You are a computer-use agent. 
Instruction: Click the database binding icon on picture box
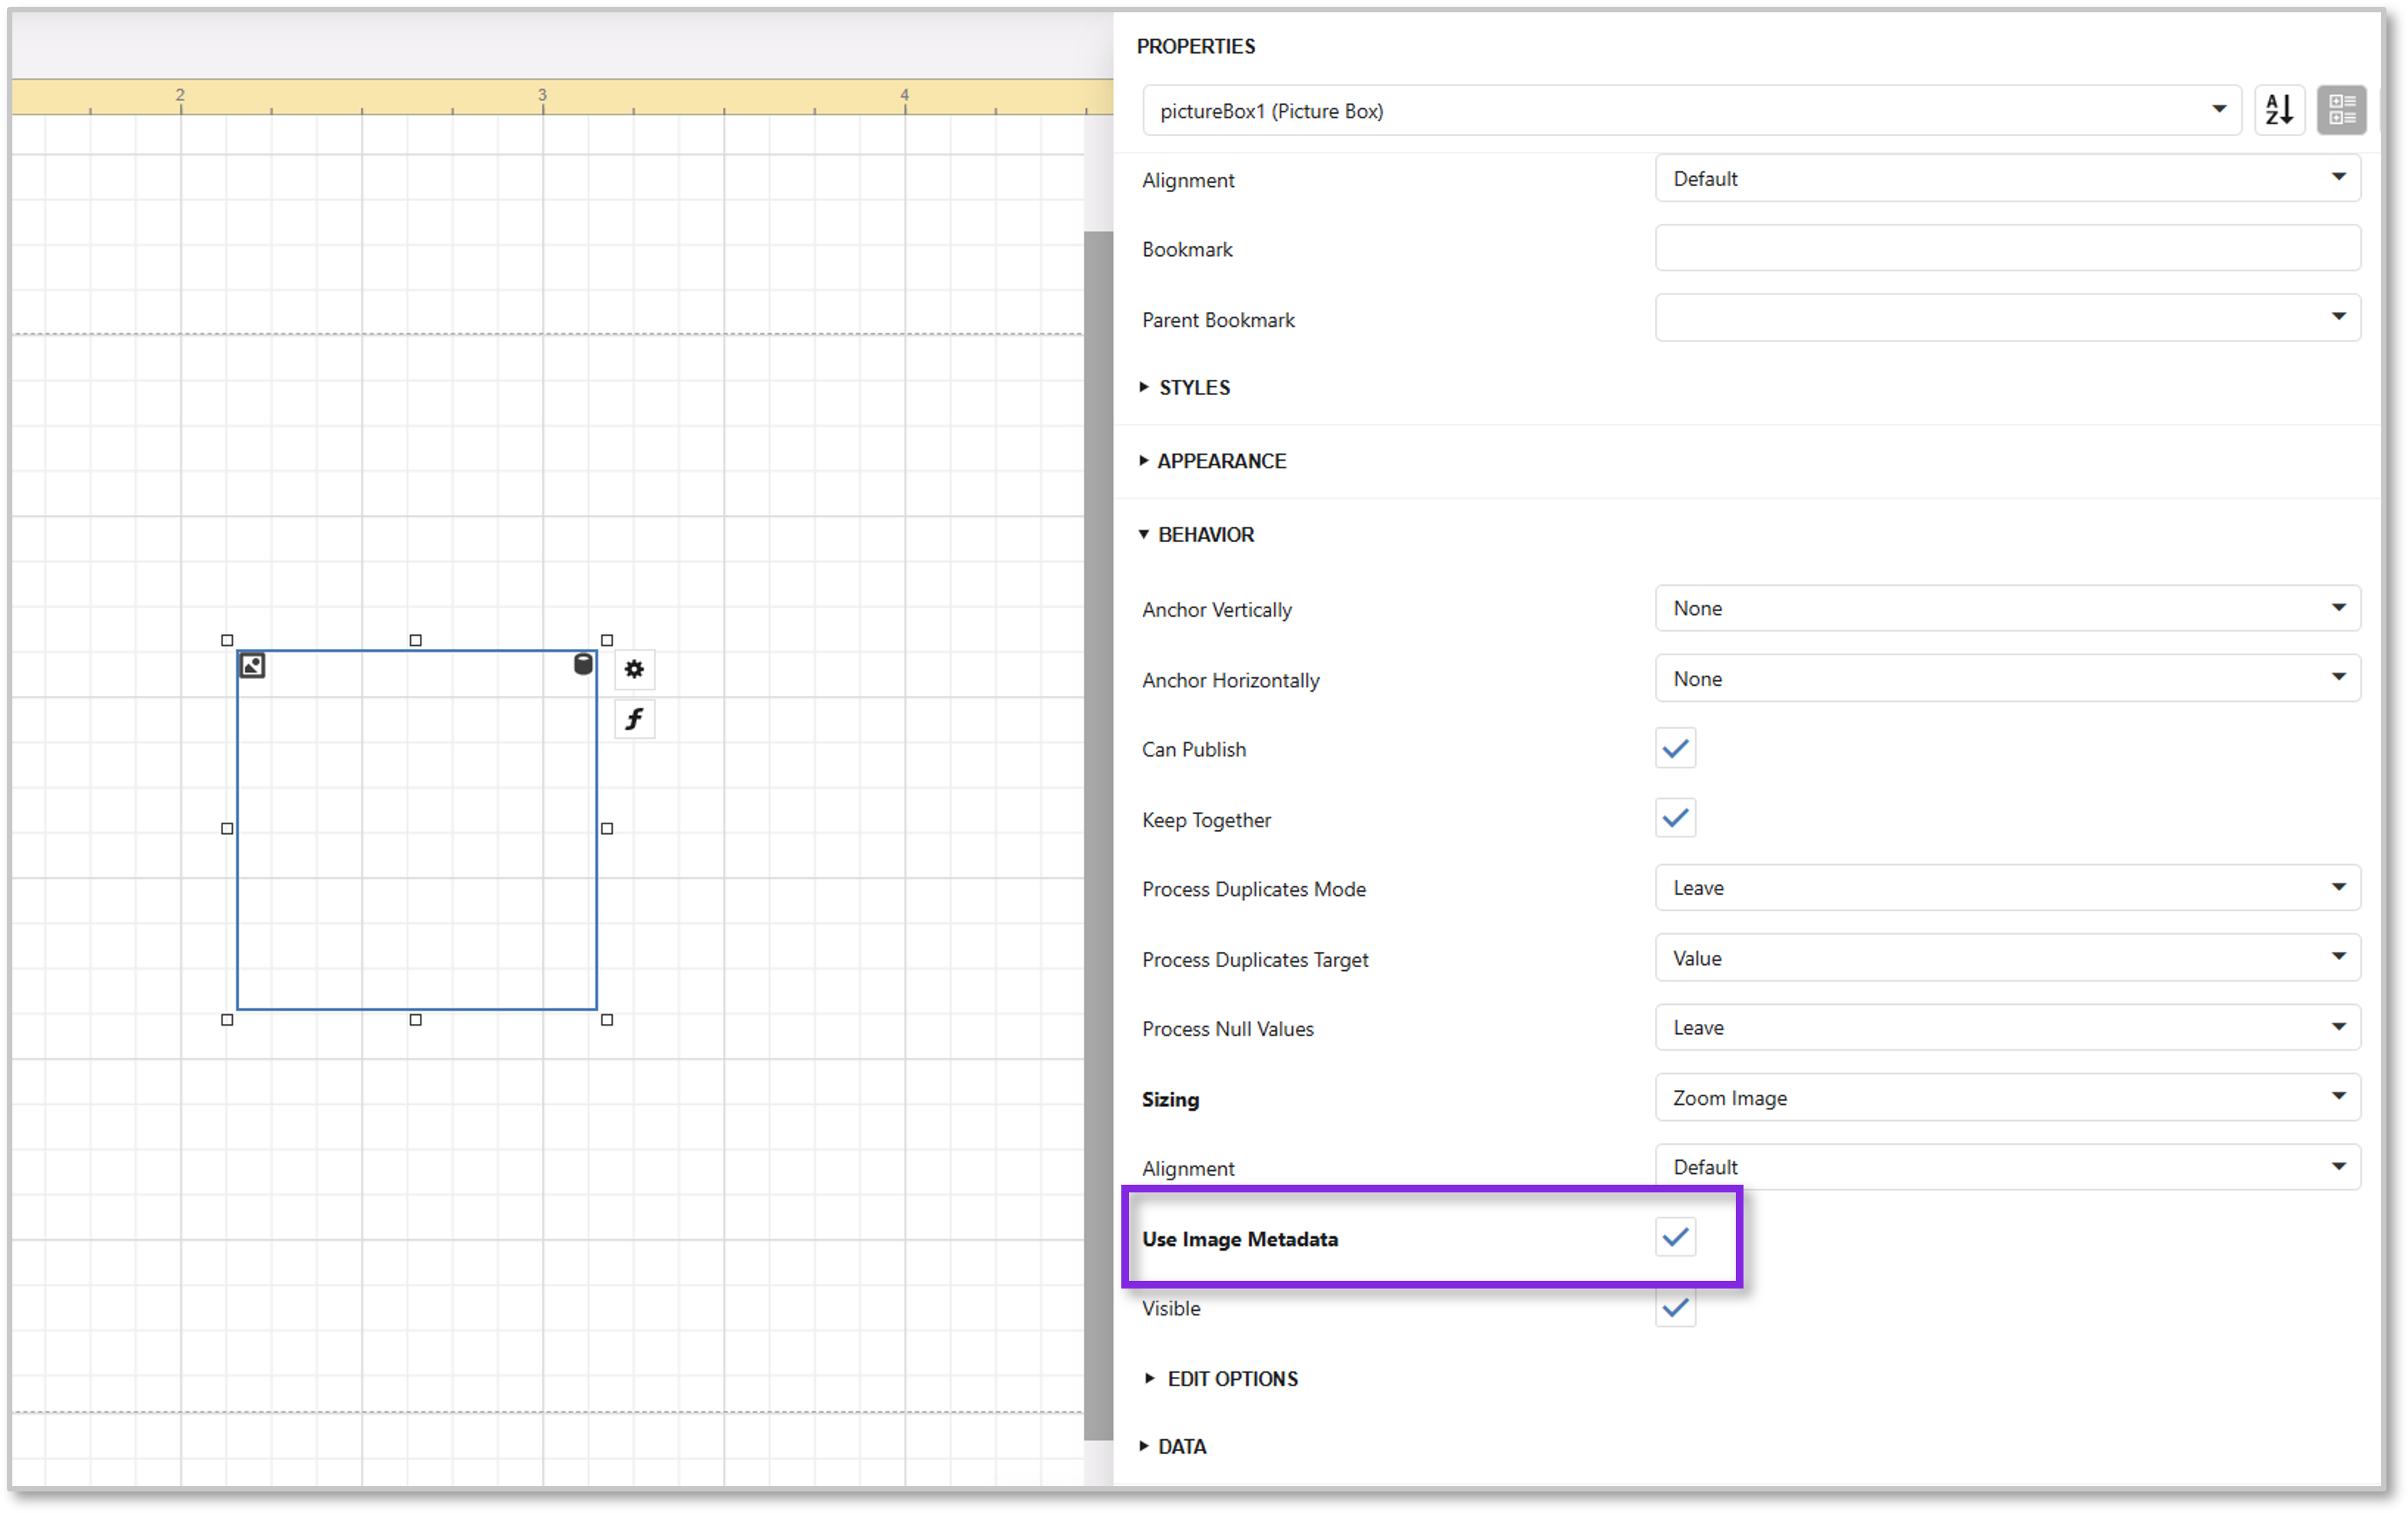pyautogui.click(x=583, y=663)
